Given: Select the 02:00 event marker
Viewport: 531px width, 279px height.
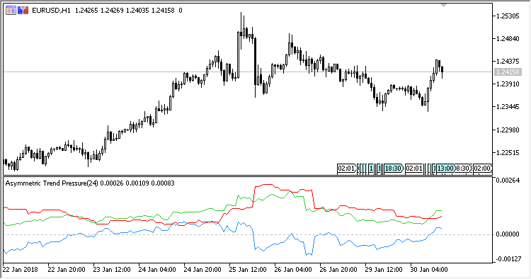Looking at the screenshot, I should coord(482,169).
